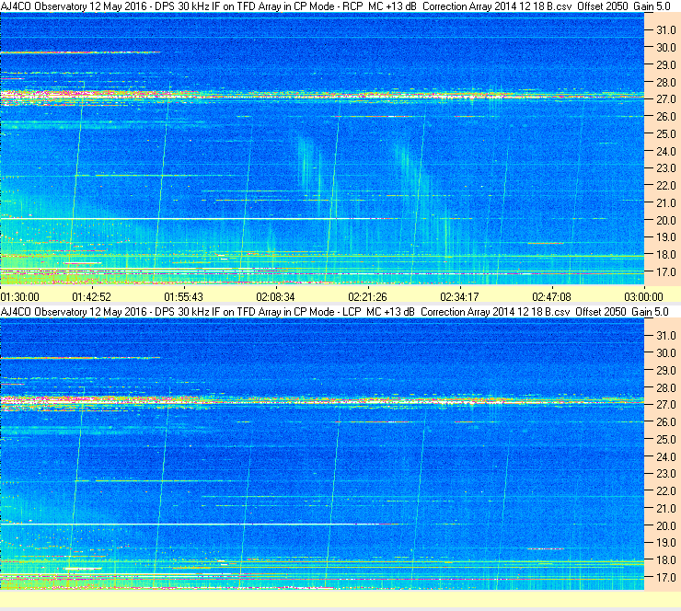Click the 25.0 label on LCP chart
The width and height of the screenshot is (681, 611).
pos(666,439)
